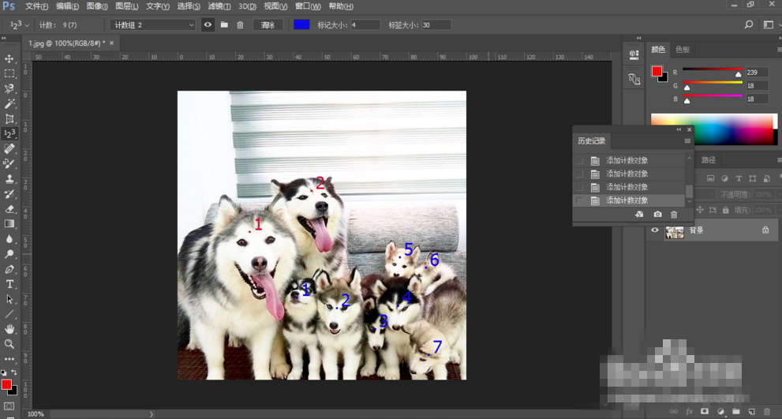The image size is (782, 419).
Task: Click the blue count color swatch
Action: click(x=301, y=25)
